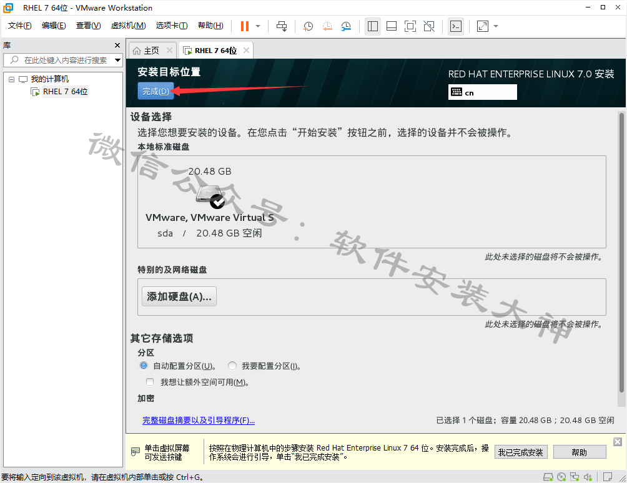The height and width of the screenshot is (483, 627).
Task: Close the yellow install hint bar
Action: [x=618, y=442]
